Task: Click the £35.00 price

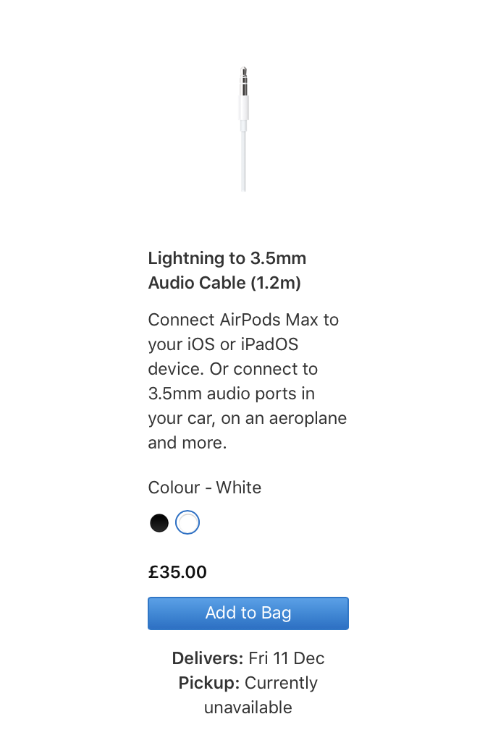Action: pyautogui.click(x=177, y=573)
